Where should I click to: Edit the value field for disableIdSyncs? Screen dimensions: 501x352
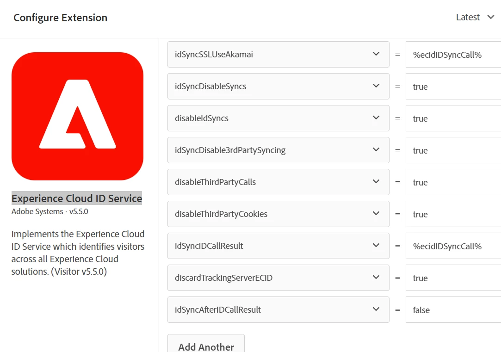coord(453,118)
